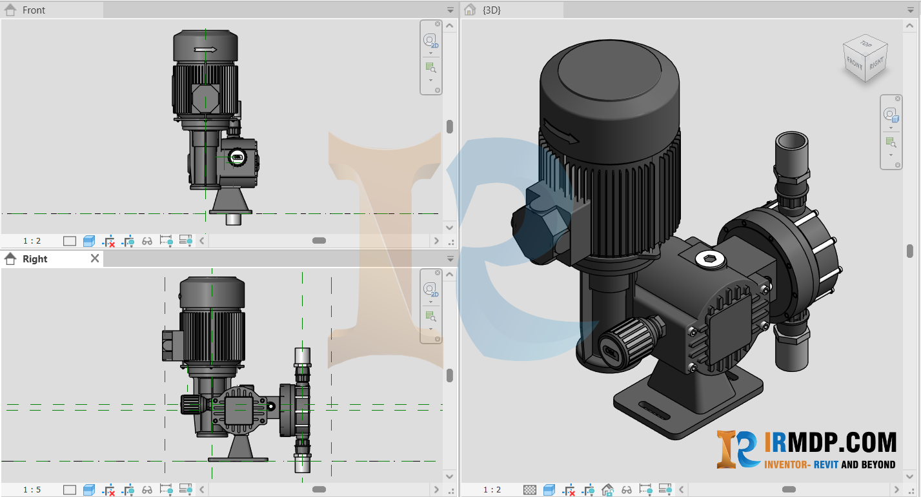This screenshot has width=921, height=497.
Task: Click the TOP face of the ViewCube
Action: (865, 45)
